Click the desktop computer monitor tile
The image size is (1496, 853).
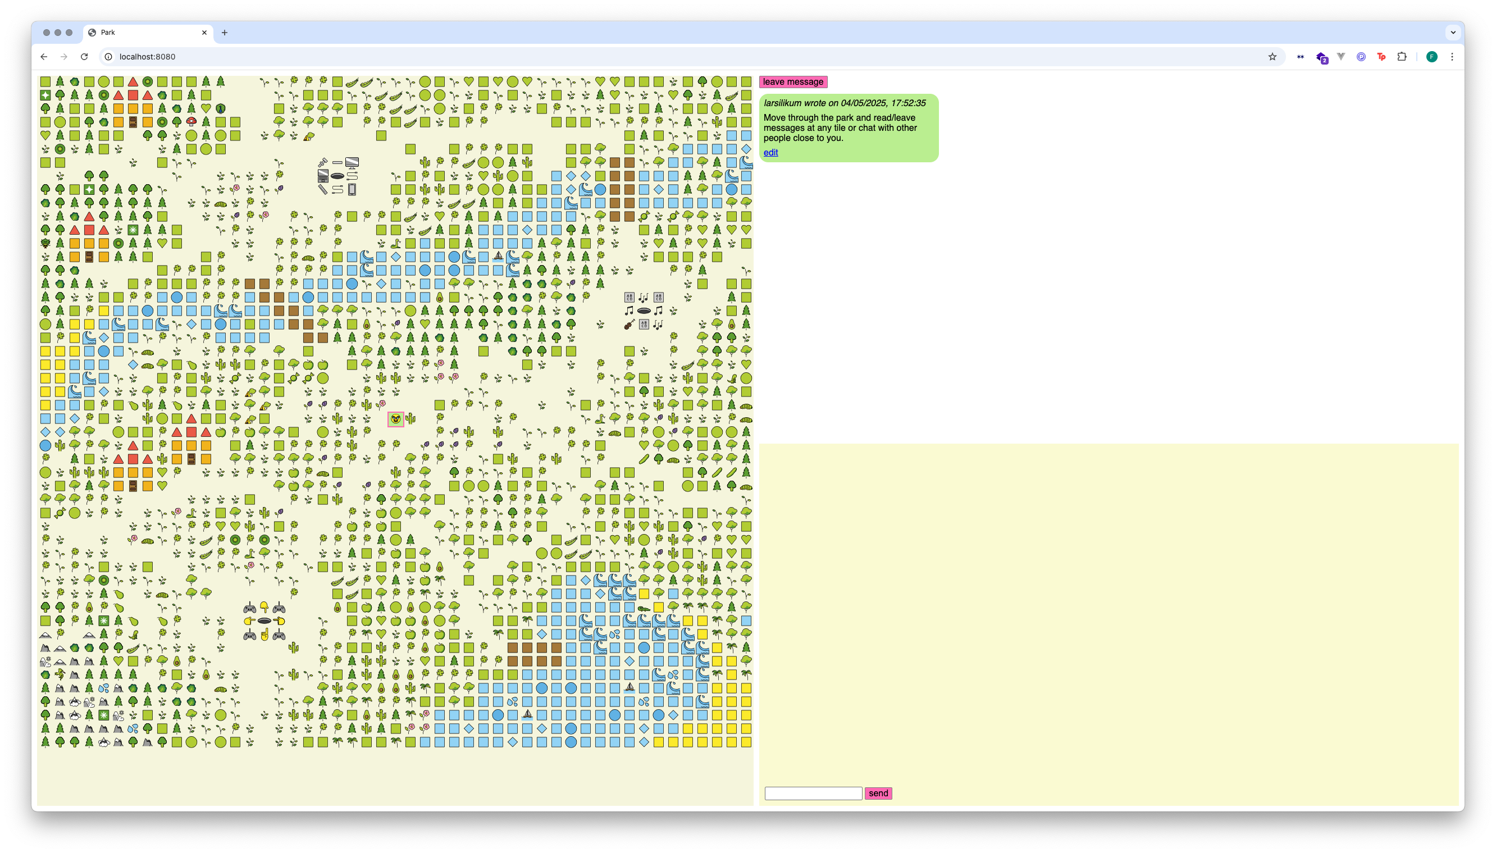pos(352,162)
